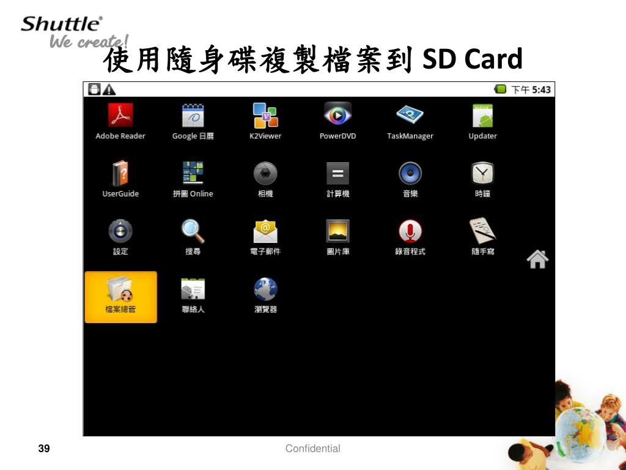Open the Adobe Reader app

point(120,121)
